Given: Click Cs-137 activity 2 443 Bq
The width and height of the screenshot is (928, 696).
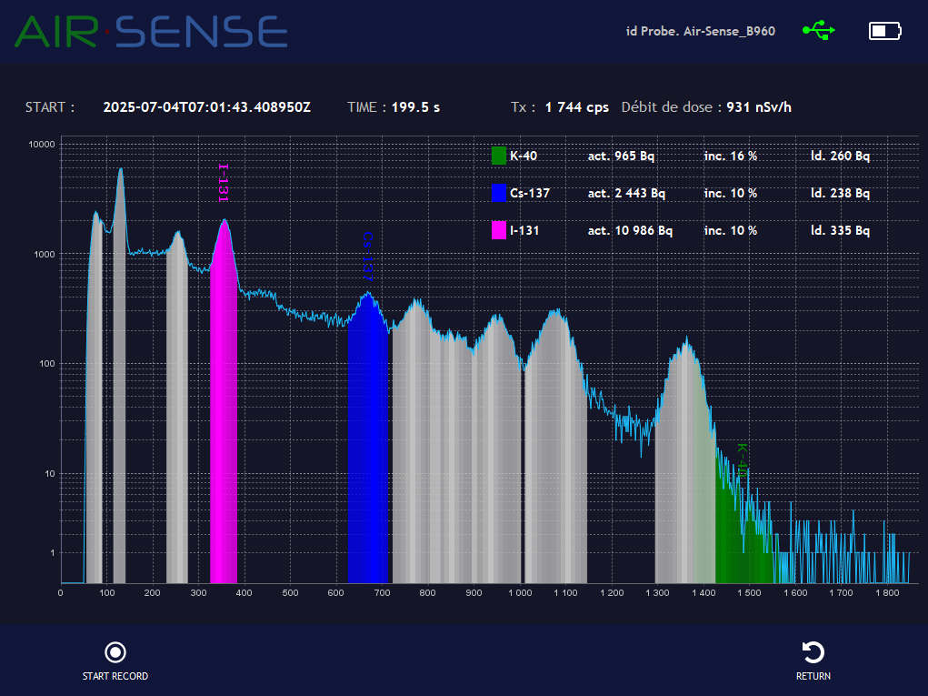Looking at the screenshot, I should [627, 193].
